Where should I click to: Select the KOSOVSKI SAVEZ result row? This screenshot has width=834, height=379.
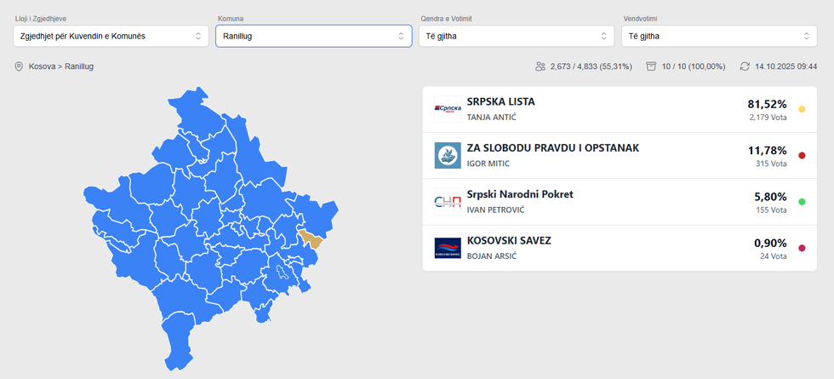point(596,248)
